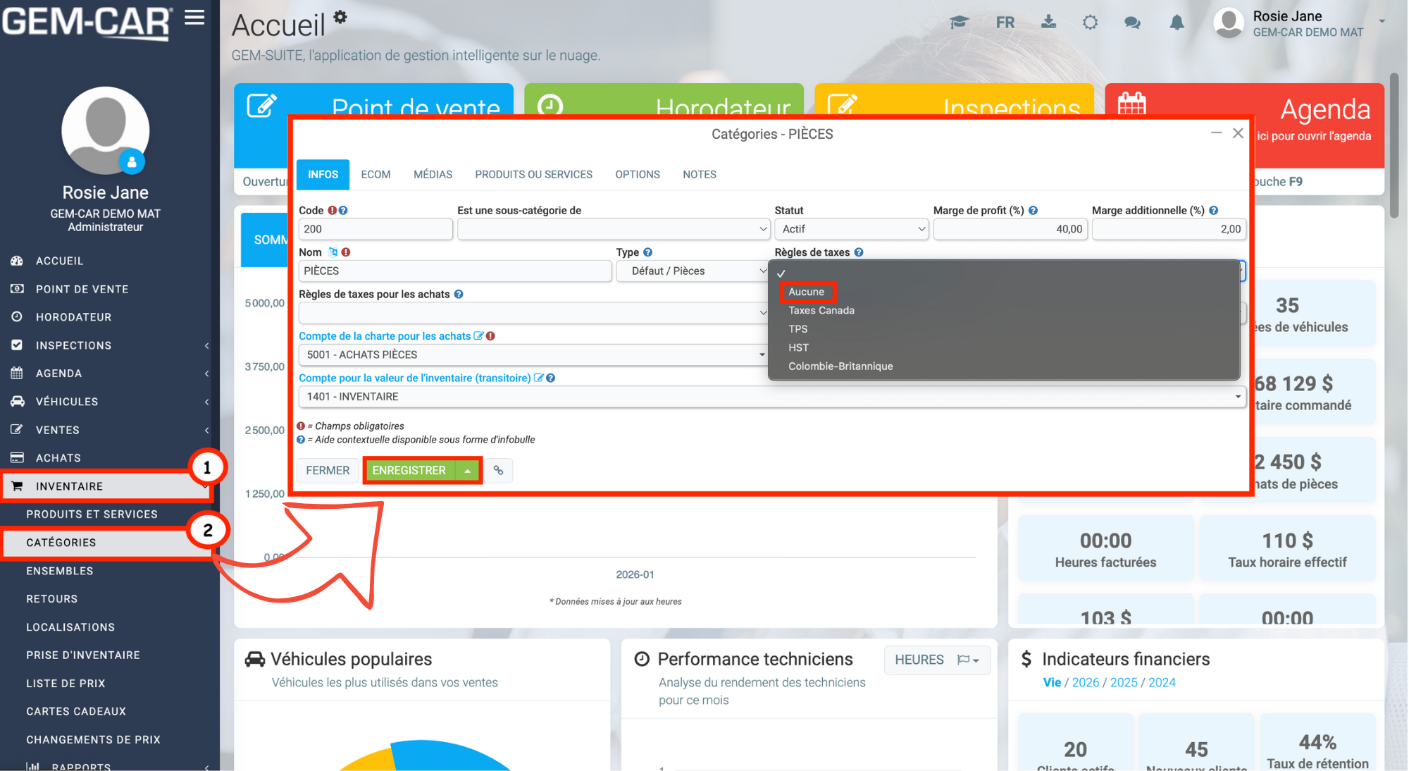Choose Taxes Canada from the list
Screen dimensions: 1409x771
(821, 311)
